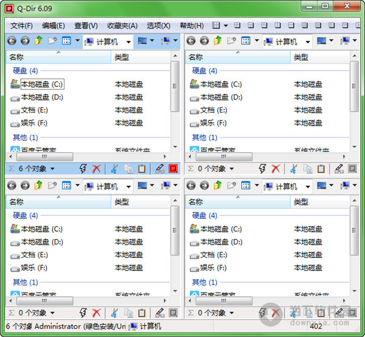This screenshot has height=337, width=365.
Task: Click lightning bolt icon in top-left pane
Action: pos(83,168)
